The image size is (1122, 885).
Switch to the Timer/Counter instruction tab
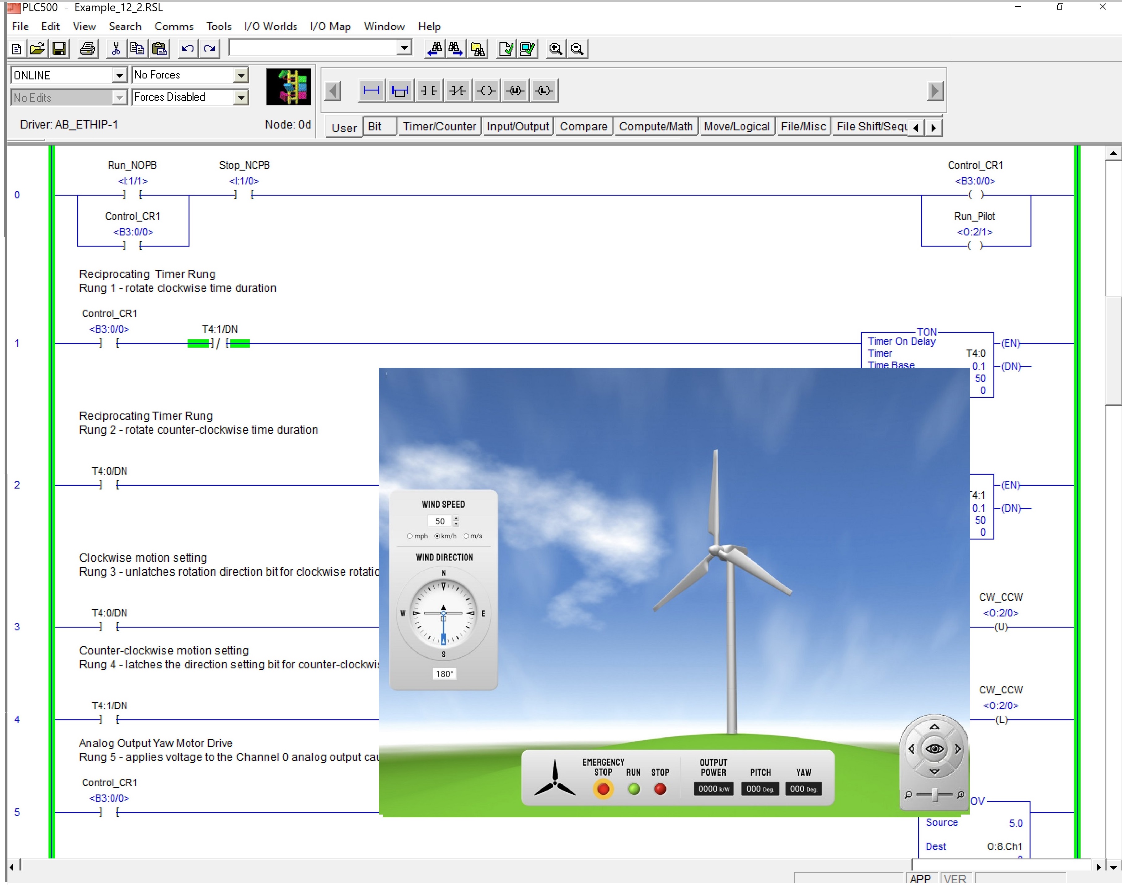point(440,126)
